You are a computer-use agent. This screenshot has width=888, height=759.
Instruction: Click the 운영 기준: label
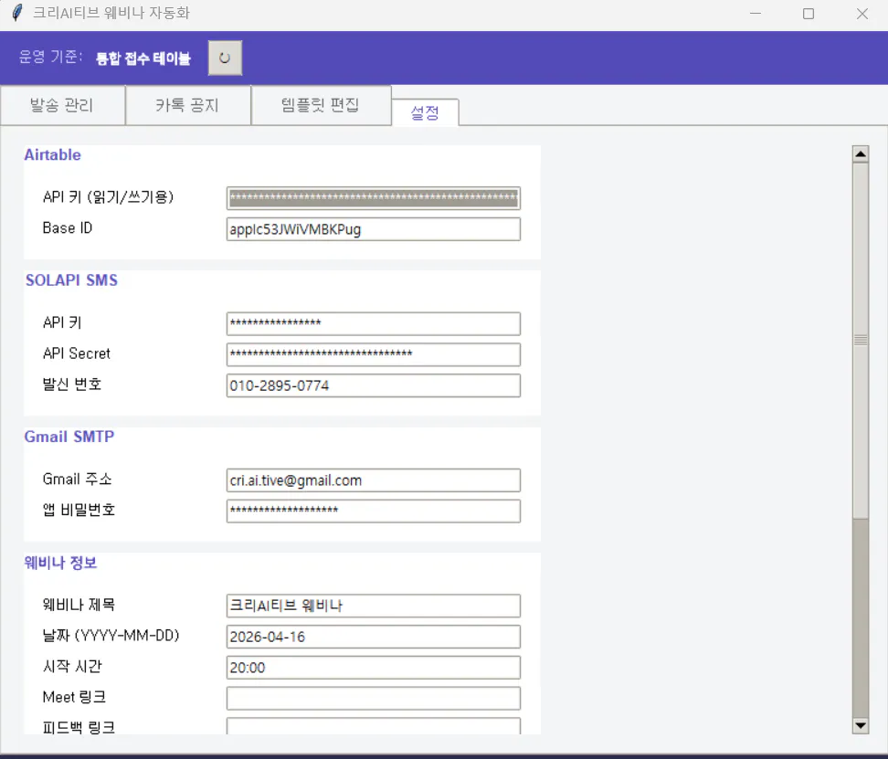coord(50,58)
